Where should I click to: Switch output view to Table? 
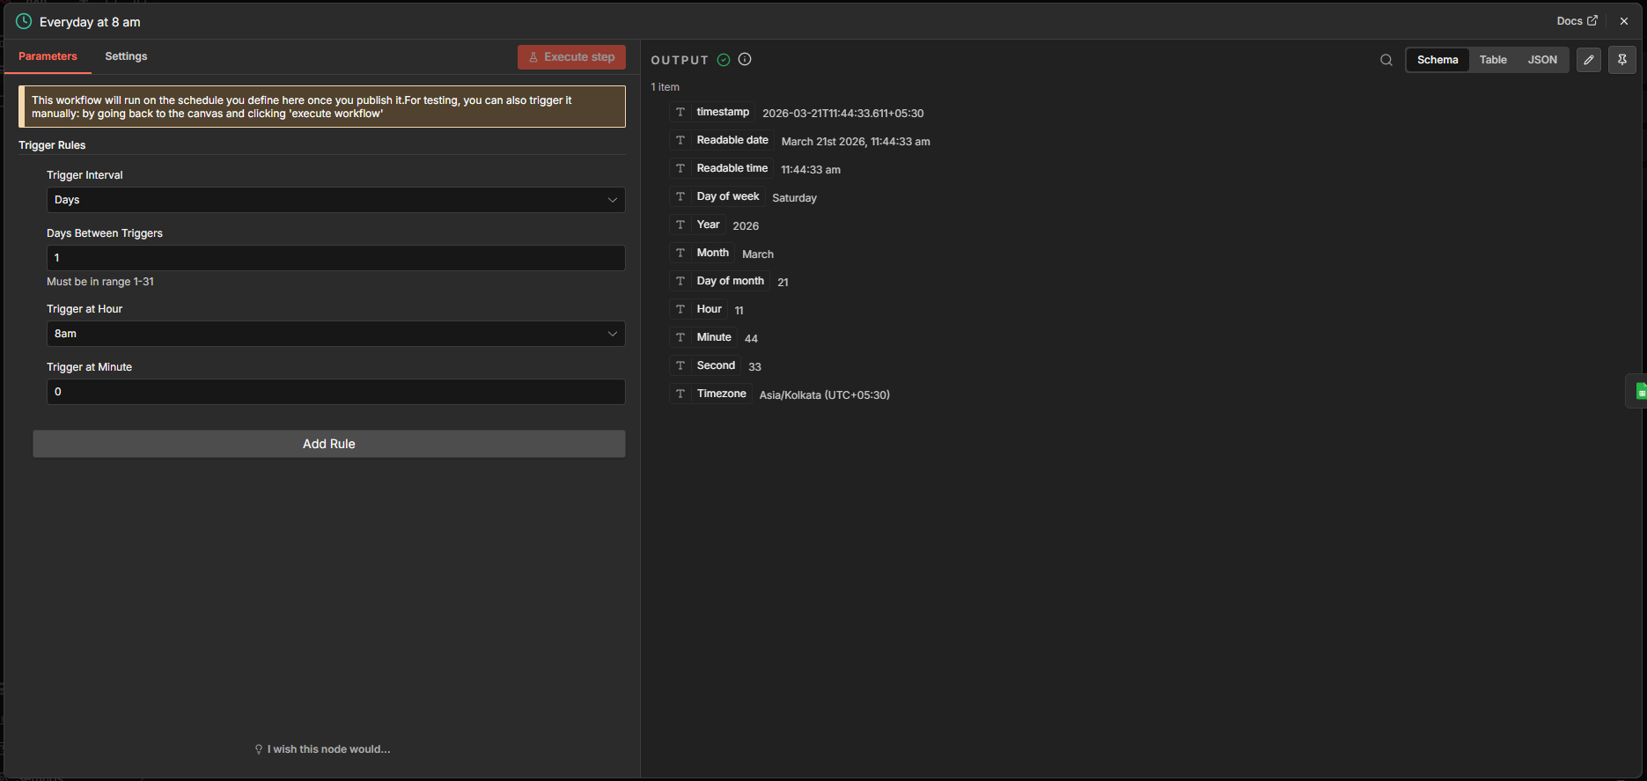1493,60
